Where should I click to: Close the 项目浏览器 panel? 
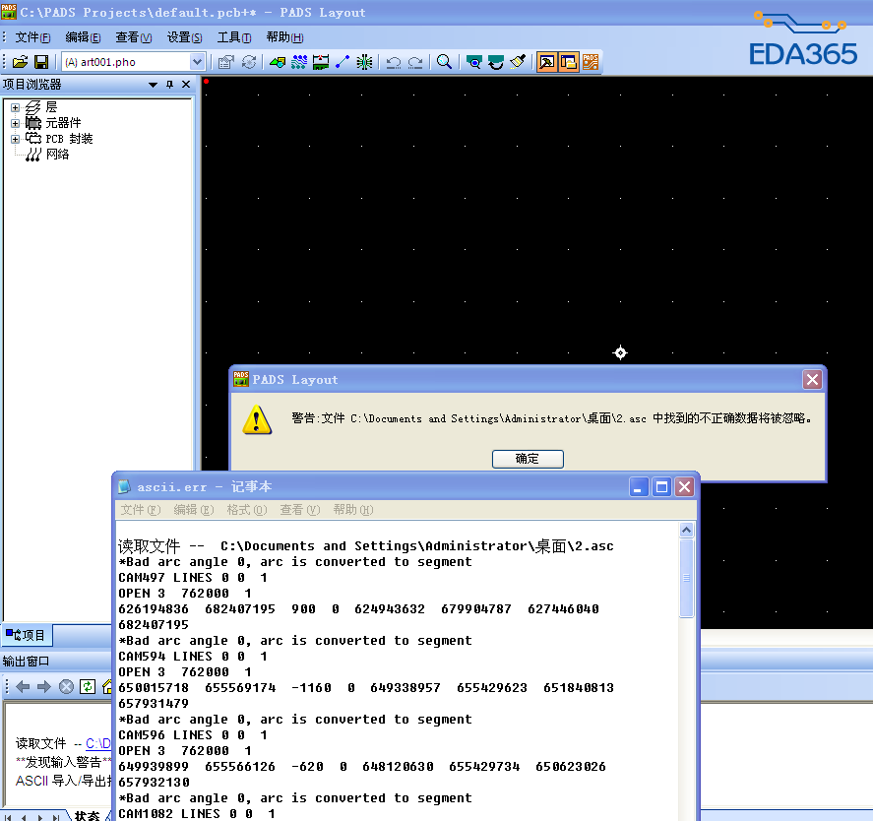(x=186, y=85)
